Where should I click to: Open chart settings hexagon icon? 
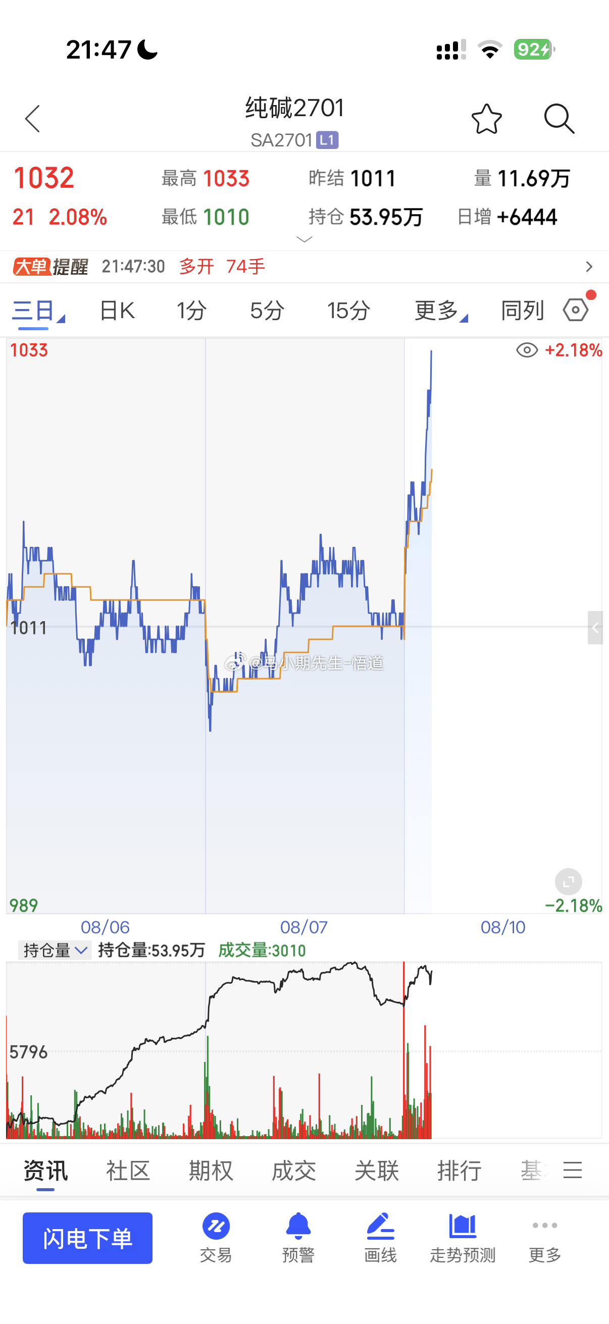click(x=576, y=310)
